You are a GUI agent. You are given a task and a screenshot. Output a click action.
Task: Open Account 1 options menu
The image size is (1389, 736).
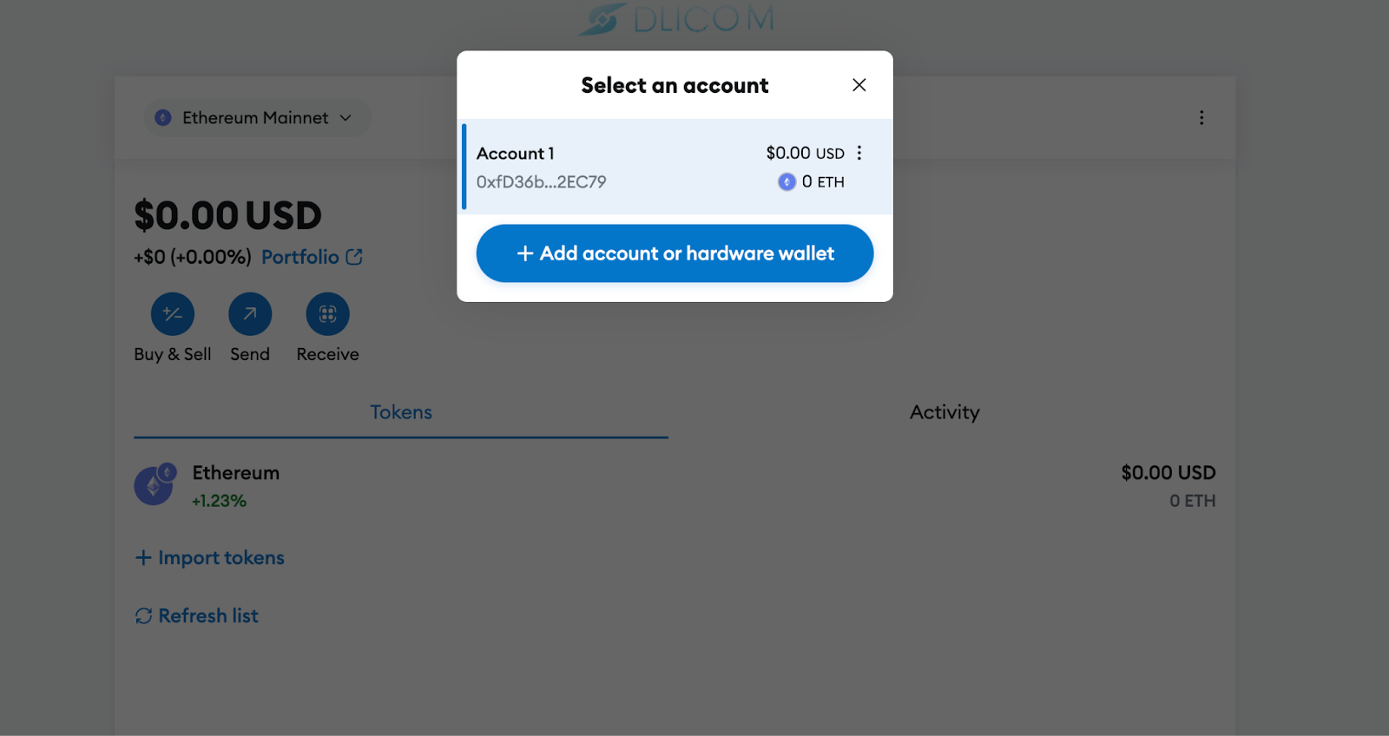tap(859, 153)
